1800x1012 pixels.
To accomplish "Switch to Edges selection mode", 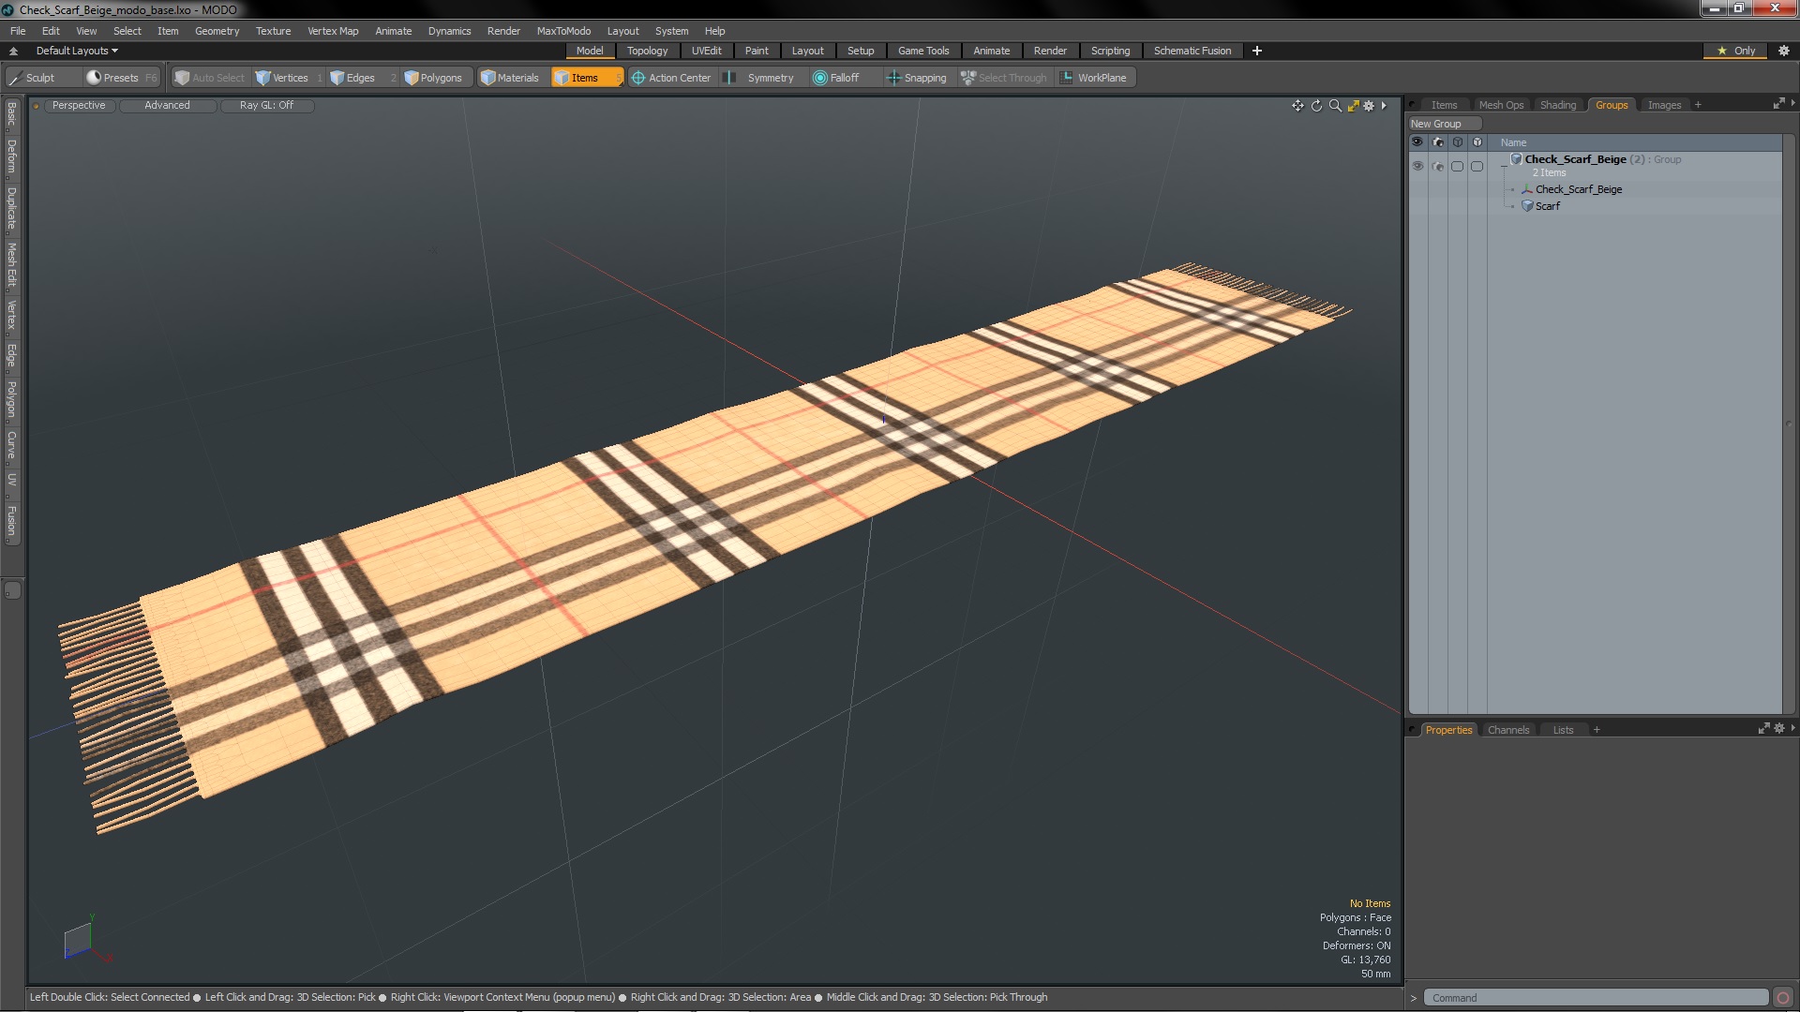I will 361,78.
